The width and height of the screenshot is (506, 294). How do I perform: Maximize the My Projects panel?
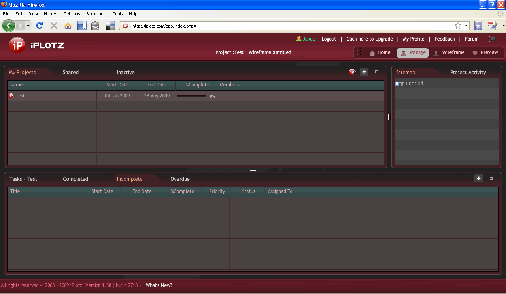(376, 72)
